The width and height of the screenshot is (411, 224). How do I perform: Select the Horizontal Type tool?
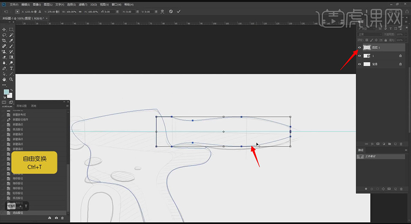(x=11, y=68)
